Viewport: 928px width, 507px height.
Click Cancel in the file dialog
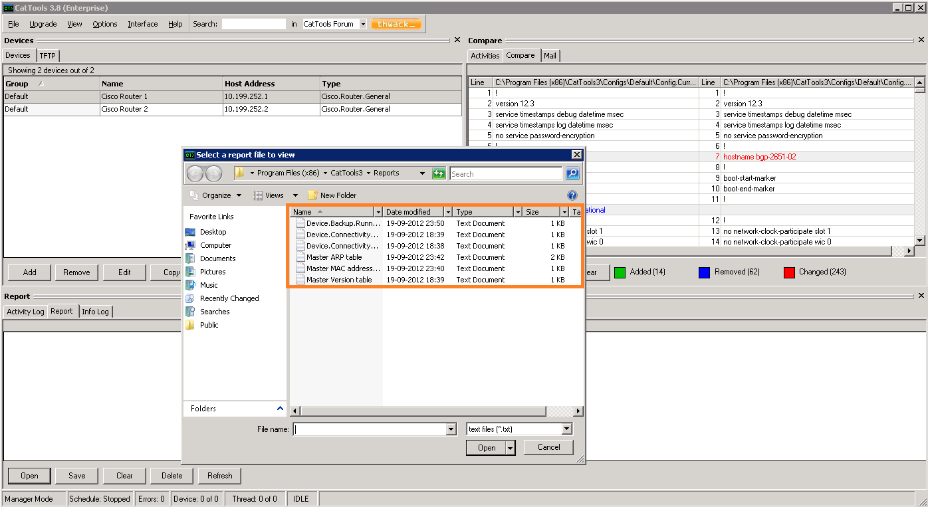[548, 447]
